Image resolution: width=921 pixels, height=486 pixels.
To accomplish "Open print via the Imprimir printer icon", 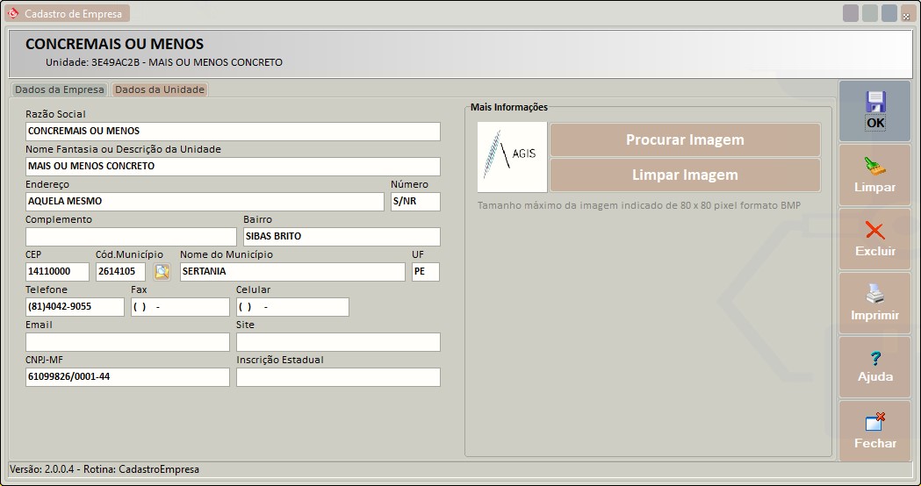I will click(x=874, y=295).
